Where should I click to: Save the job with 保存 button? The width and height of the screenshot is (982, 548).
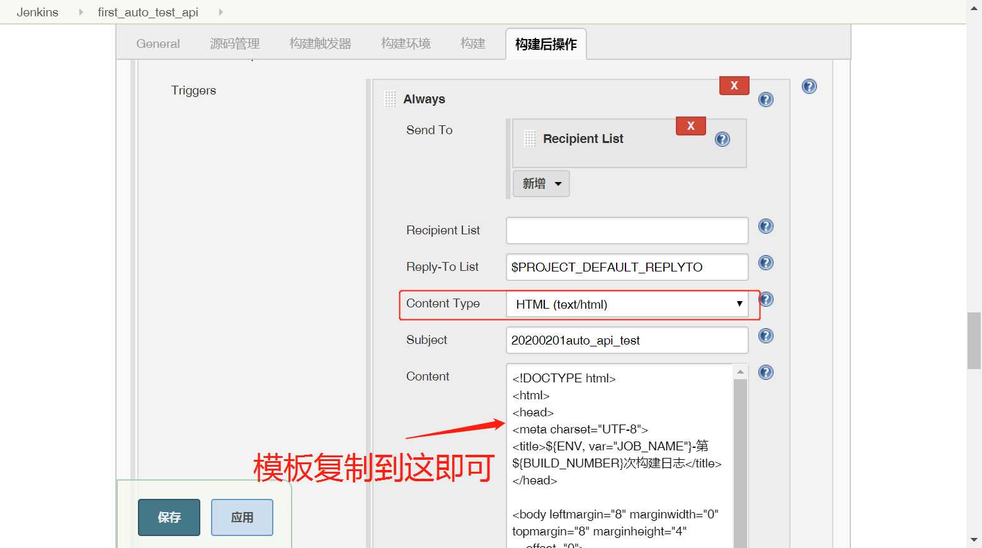pyautogui.click(x=169, y=518)
